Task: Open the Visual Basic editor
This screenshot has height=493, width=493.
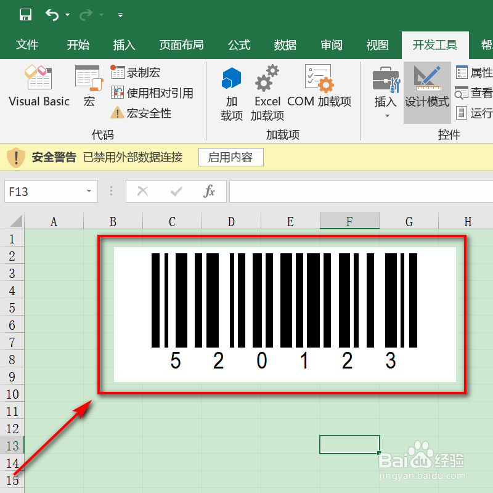Action: click(x=39, y=86)
